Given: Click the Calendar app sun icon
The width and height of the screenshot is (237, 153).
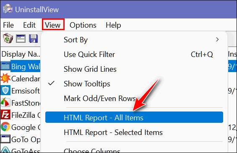Looking at the screenshot, I should coord(5,78).
